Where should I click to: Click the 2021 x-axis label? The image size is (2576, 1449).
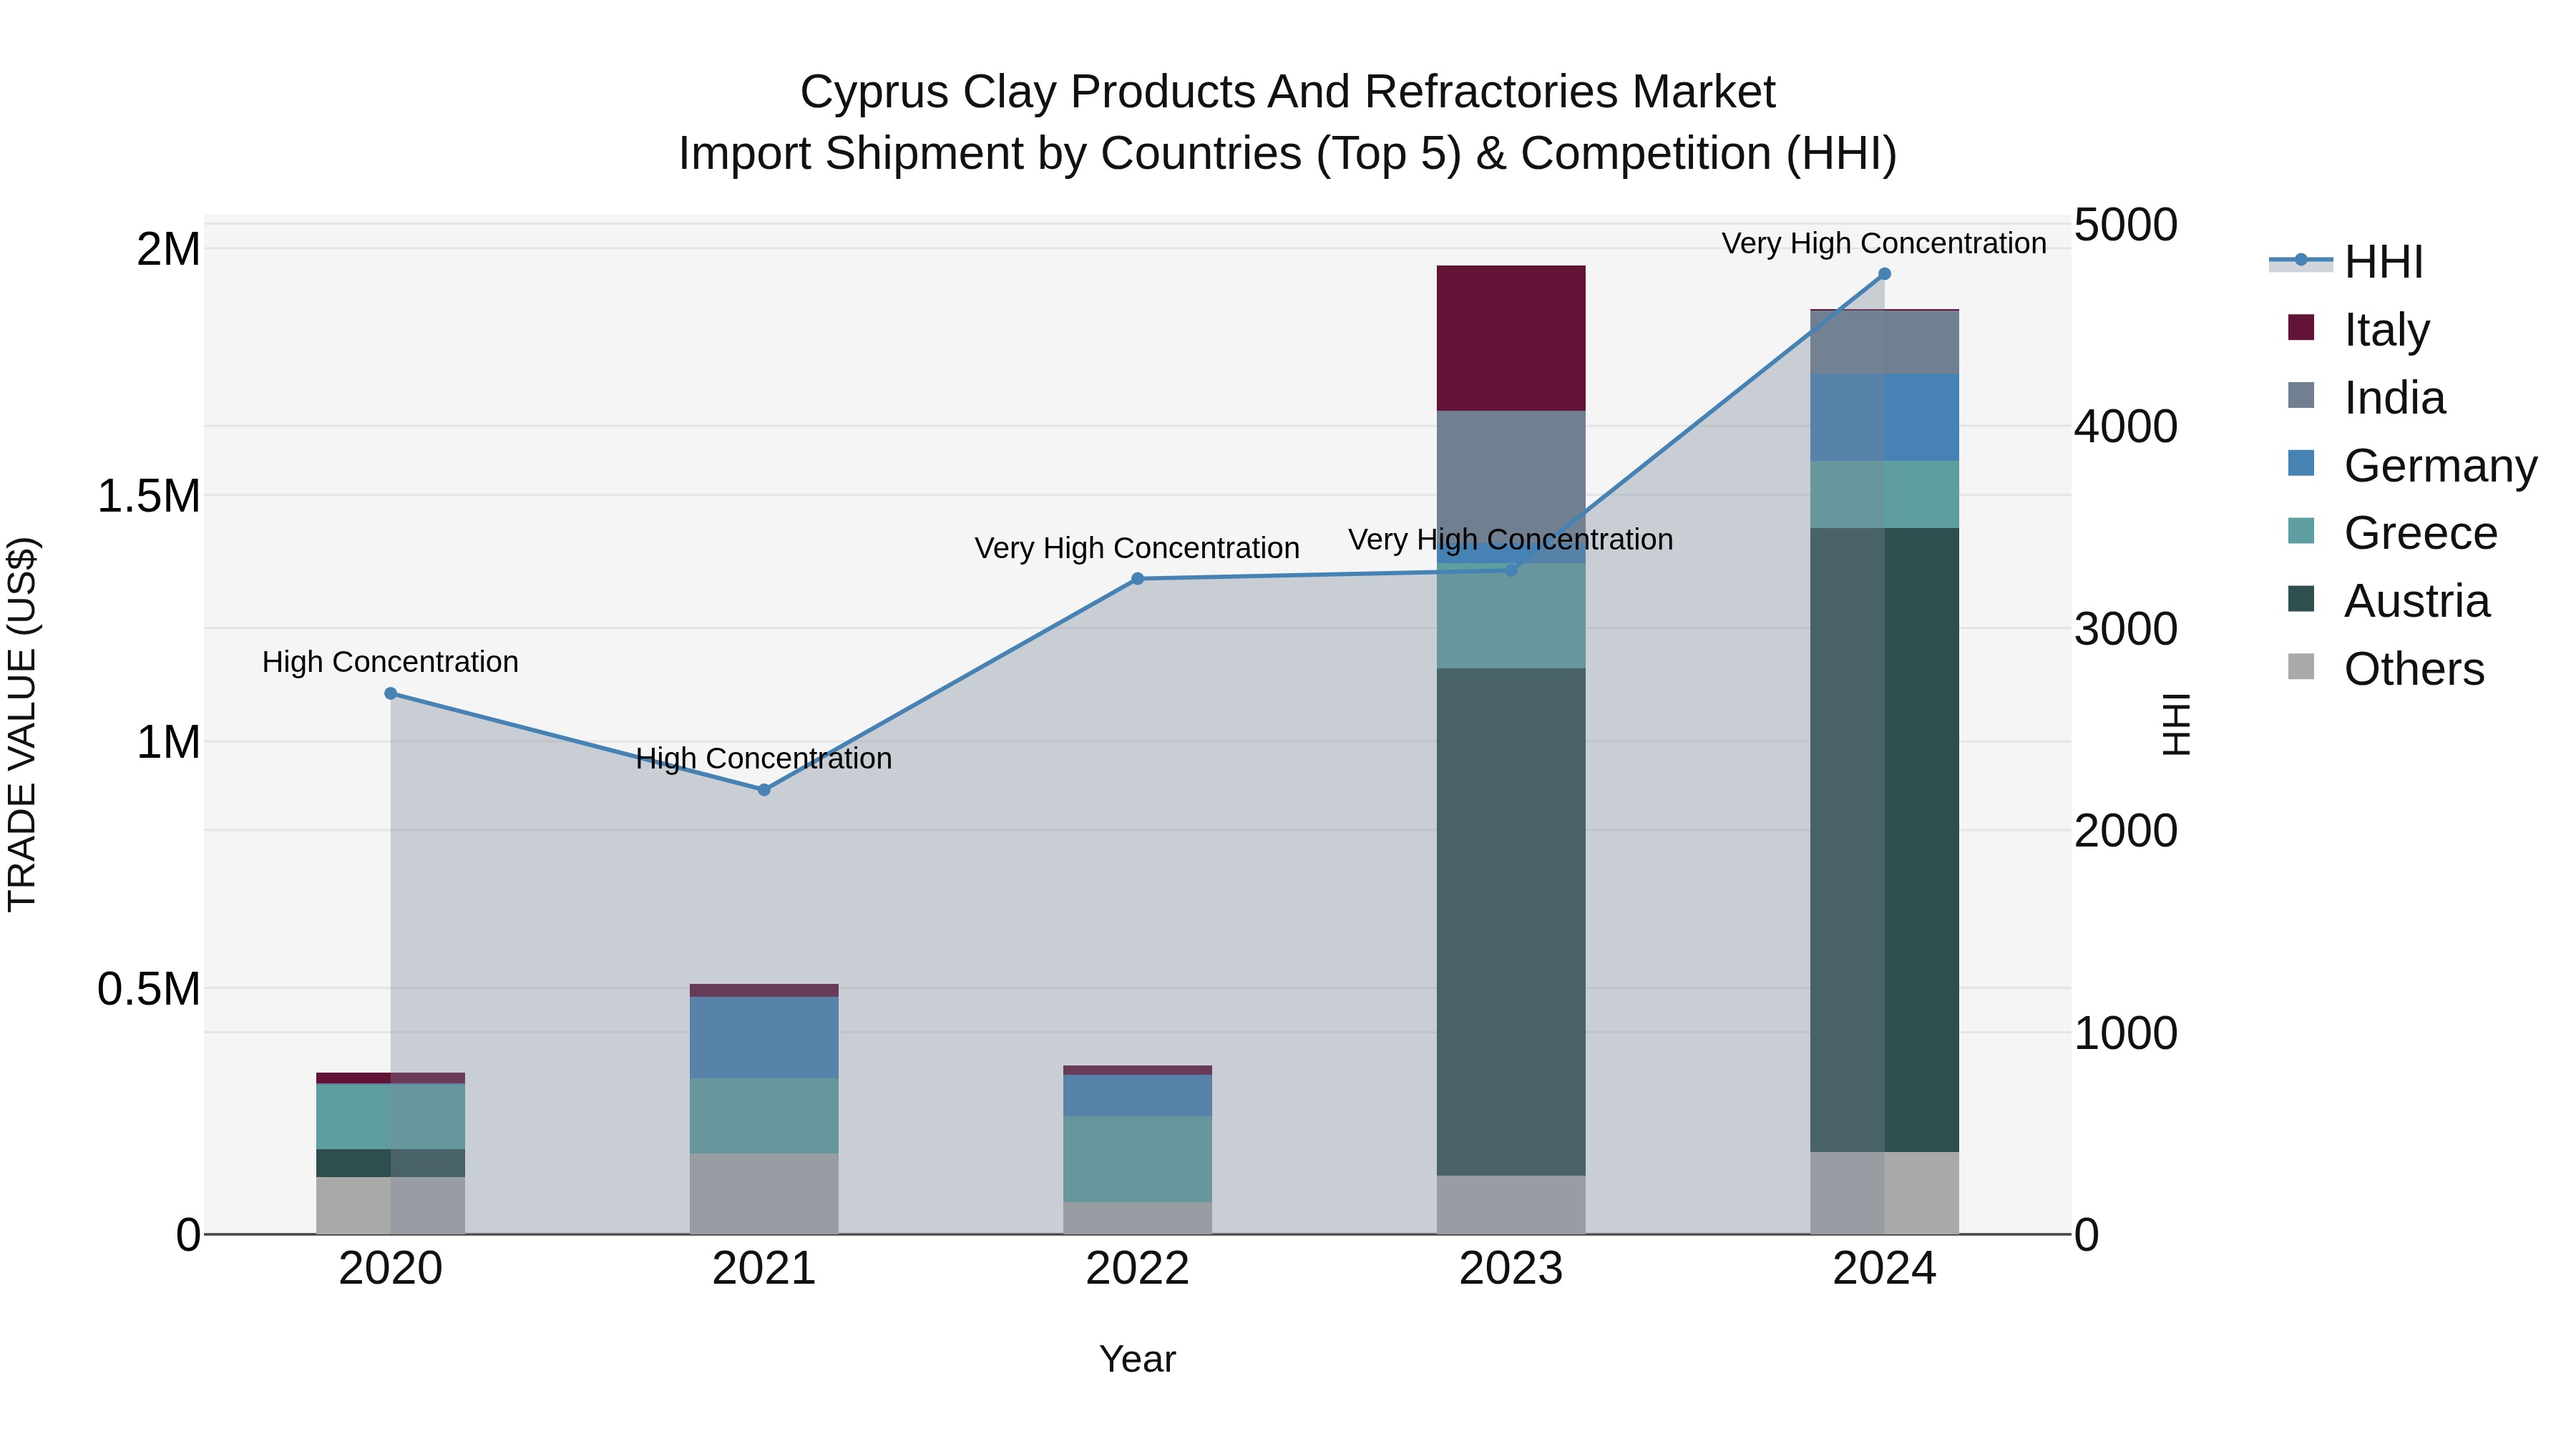click(x=764, y=1269)
